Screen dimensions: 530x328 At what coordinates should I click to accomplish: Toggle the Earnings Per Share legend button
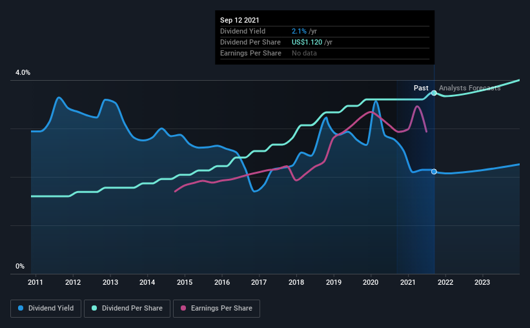click(216, 309)
